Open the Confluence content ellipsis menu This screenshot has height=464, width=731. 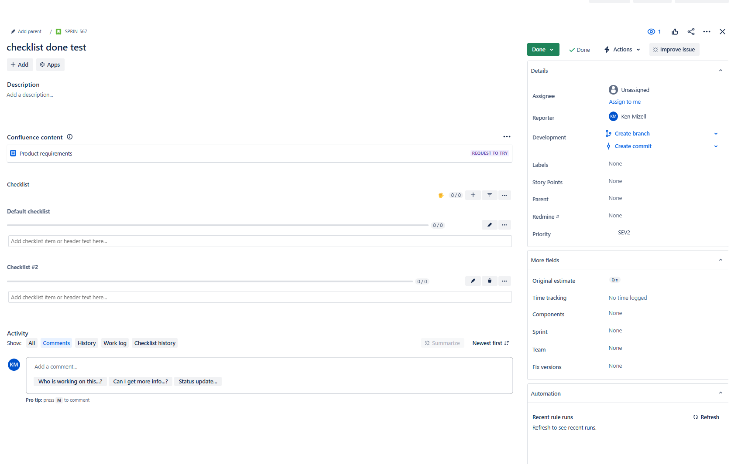click(507, 136)
